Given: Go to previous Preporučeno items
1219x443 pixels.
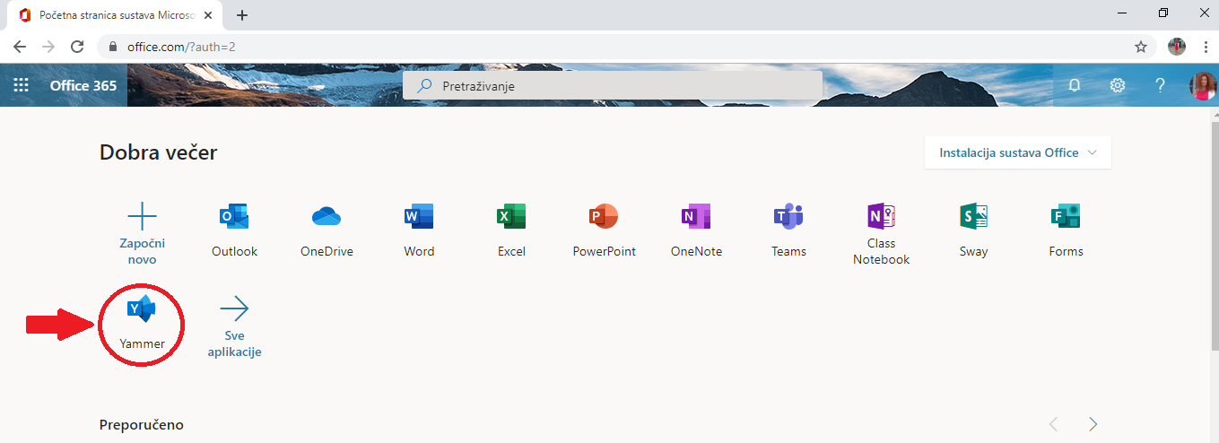Looking at the screenshot, I should (1054, 424).
